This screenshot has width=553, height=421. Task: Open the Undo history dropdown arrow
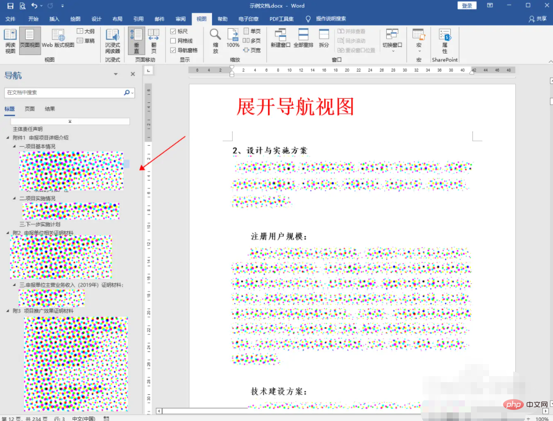coord(42,6)
